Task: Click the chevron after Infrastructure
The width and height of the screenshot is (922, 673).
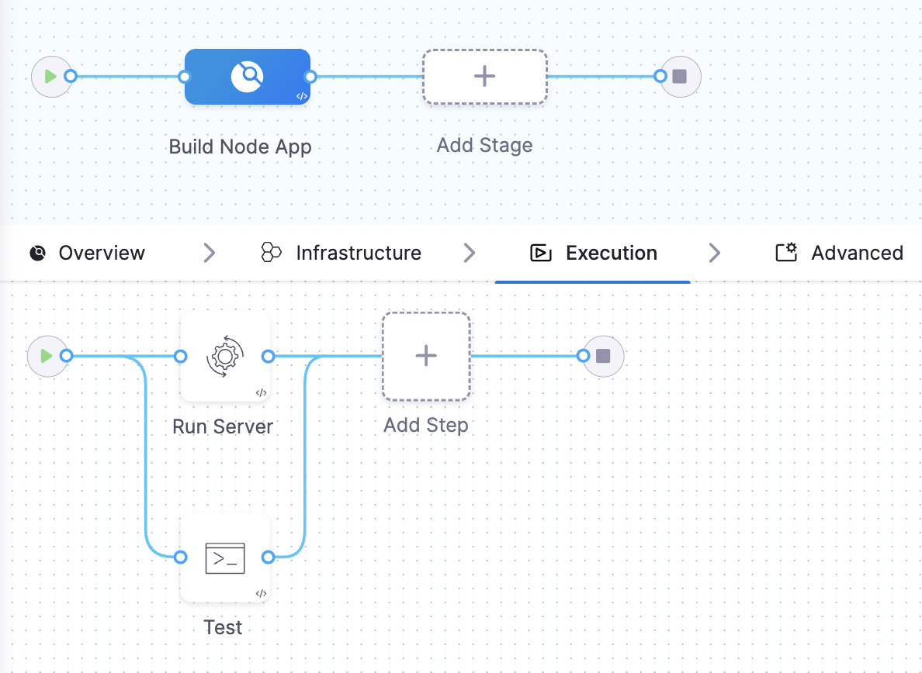Action: (x=469, y=253)
